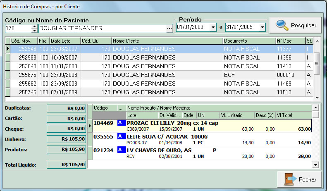The width and height of the screenshot is (327, 191).
Task: Click the end date field 31/01/2009
Action: click(x=242, y=27)
